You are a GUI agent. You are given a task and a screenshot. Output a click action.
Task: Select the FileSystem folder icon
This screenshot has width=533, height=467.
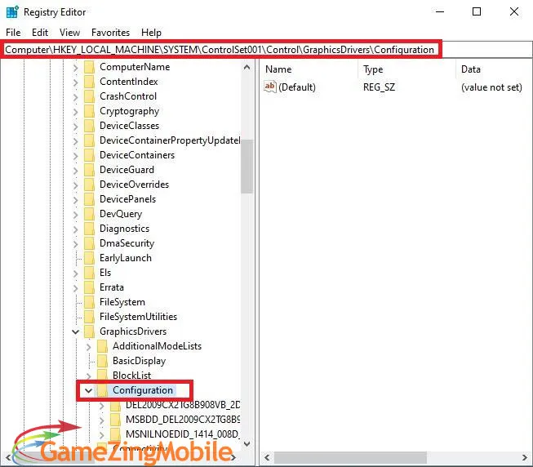click(x=89, y=302)
